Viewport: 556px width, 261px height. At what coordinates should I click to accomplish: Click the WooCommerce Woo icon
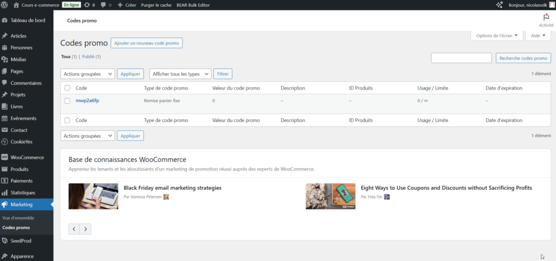click(x=4, y=157)
